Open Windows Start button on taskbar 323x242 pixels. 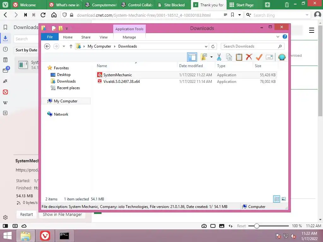click(8, 236)
